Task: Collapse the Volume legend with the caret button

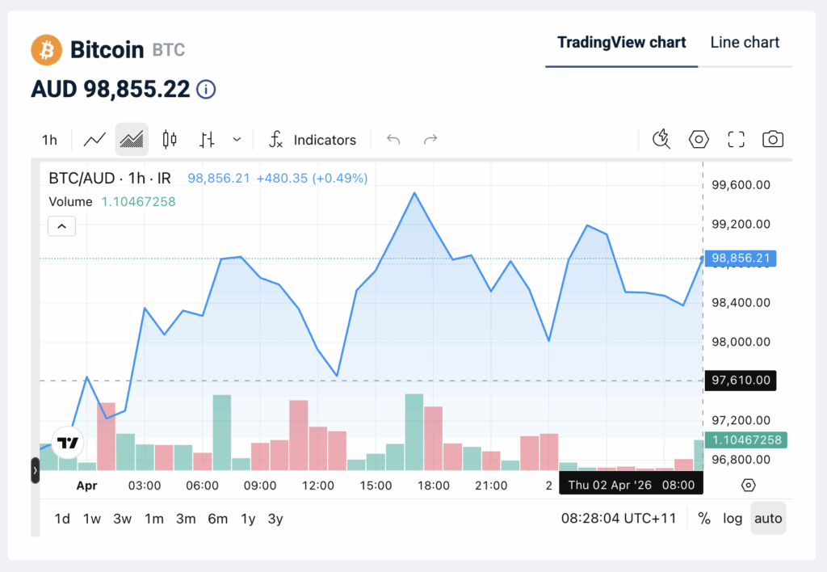Action: point(61,226)
